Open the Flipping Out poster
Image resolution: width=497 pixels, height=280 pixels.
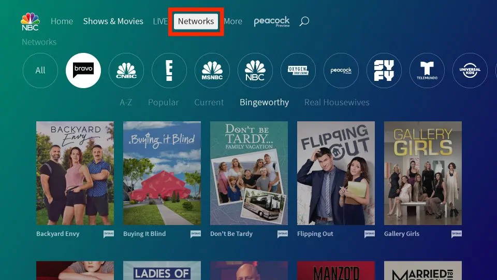336,173
